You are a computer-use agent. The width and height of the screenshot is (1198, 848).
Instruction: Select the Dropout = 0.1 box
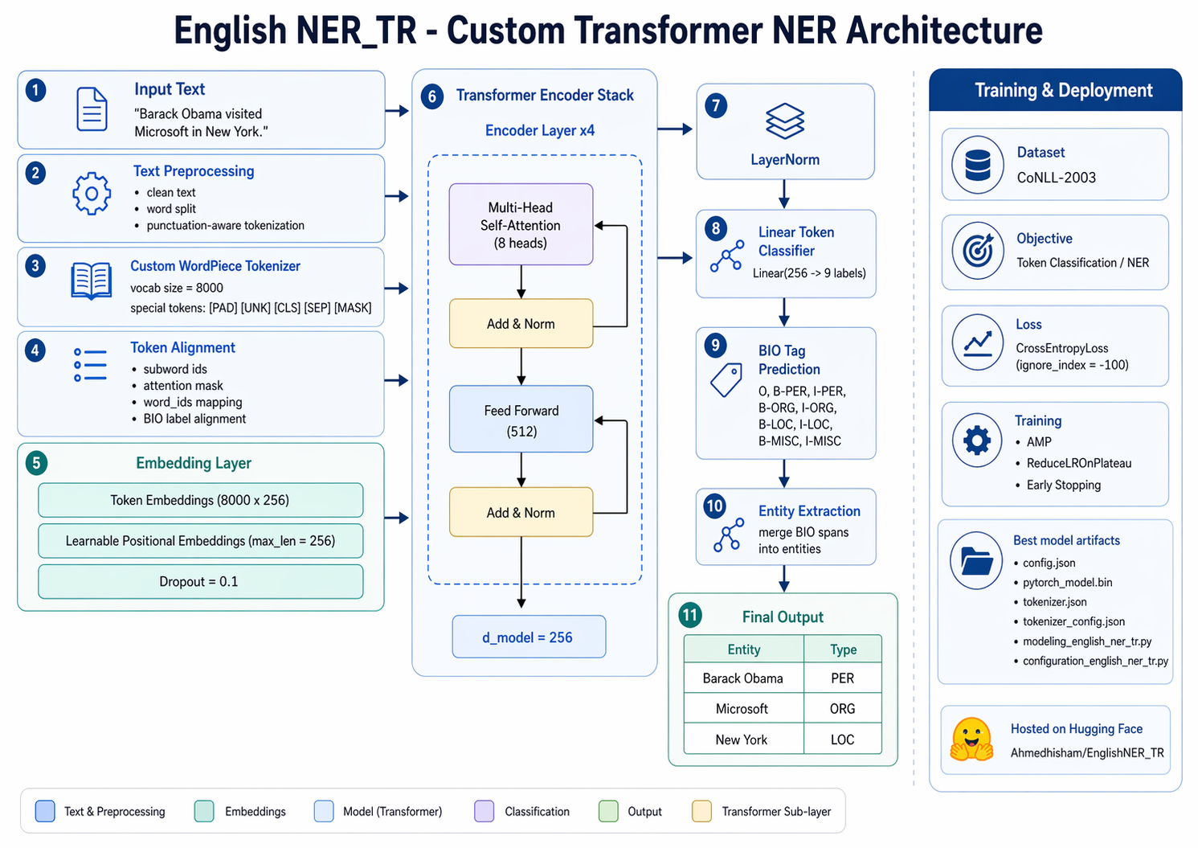click(x=200, y=582)
